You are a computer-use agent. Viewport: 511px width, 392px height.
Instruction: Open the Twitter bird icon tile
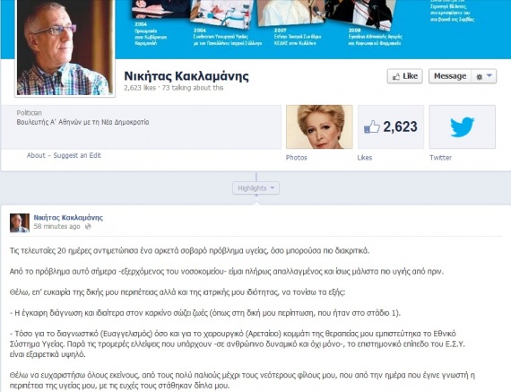click(462, 126)
